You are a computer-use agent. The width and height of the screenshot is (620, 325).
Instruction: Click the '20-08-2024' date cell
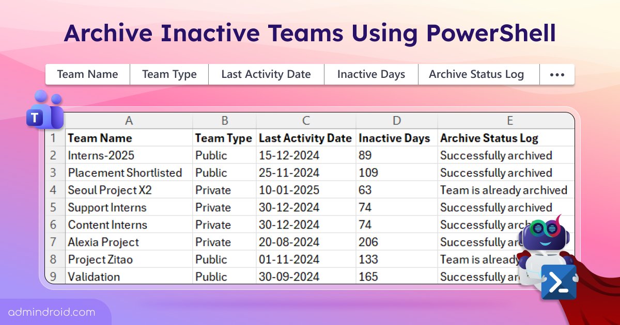(306, 242)
